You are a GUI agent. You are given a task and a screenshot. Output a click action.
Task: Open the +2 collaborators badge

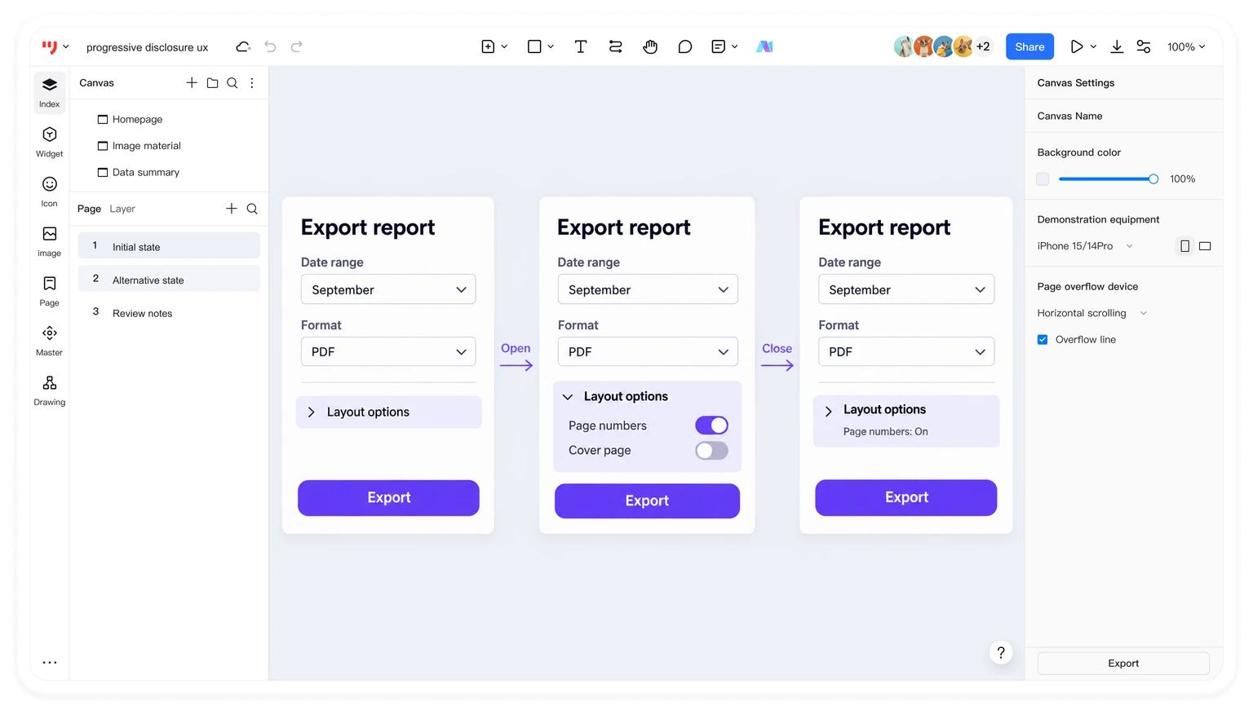[983, 46]
